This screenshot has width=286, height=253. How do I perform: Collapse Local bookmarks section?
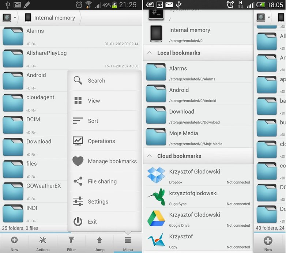pos(199,53)
